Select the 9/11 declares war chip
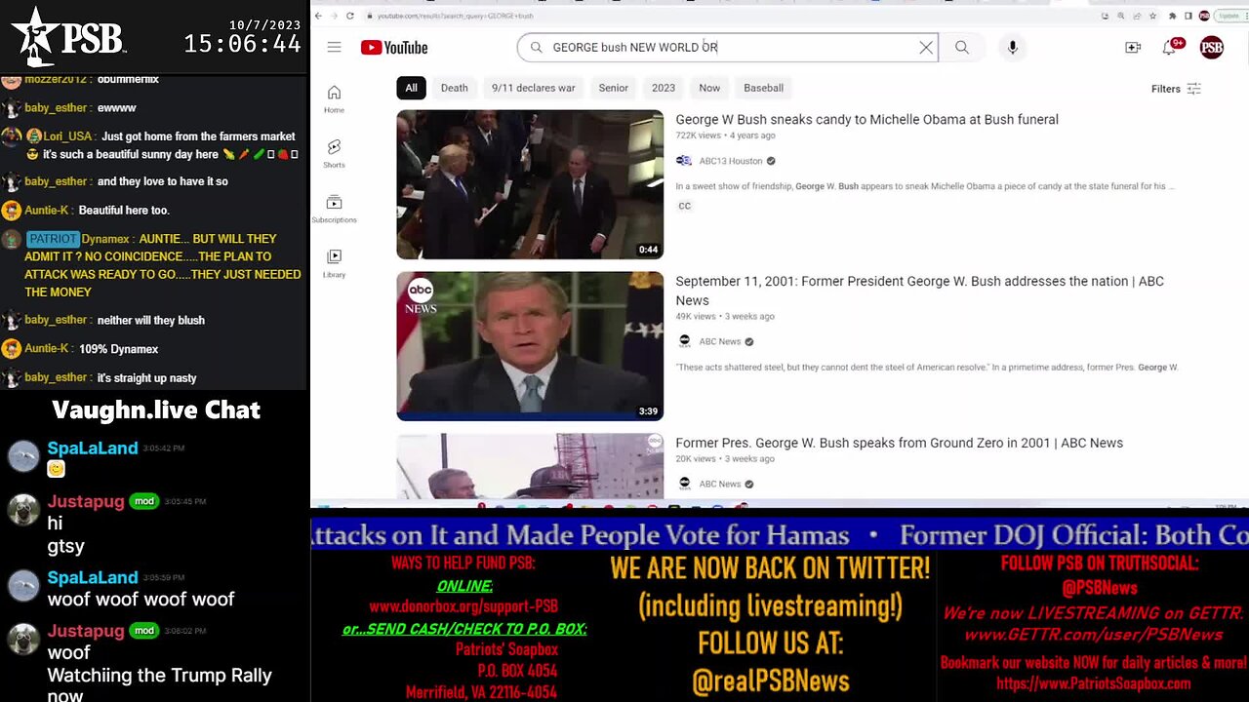The width and height of the screenshot is (1249, 702). pos(533,88)
